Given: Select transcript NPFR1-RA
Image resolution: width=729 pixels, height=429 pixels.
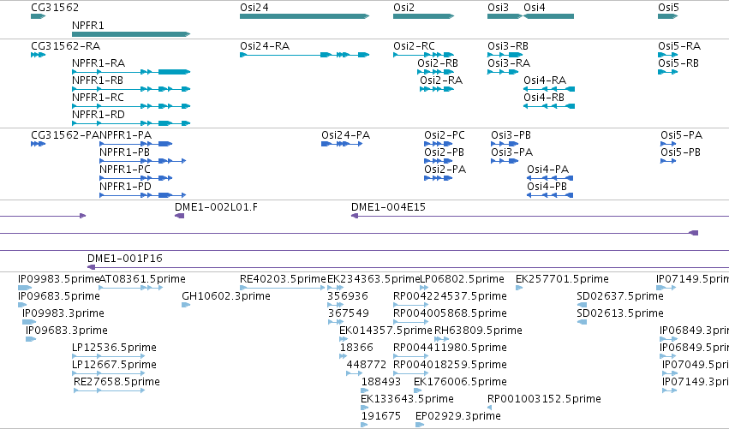Looking at the screenshot, I should point(131,72).
